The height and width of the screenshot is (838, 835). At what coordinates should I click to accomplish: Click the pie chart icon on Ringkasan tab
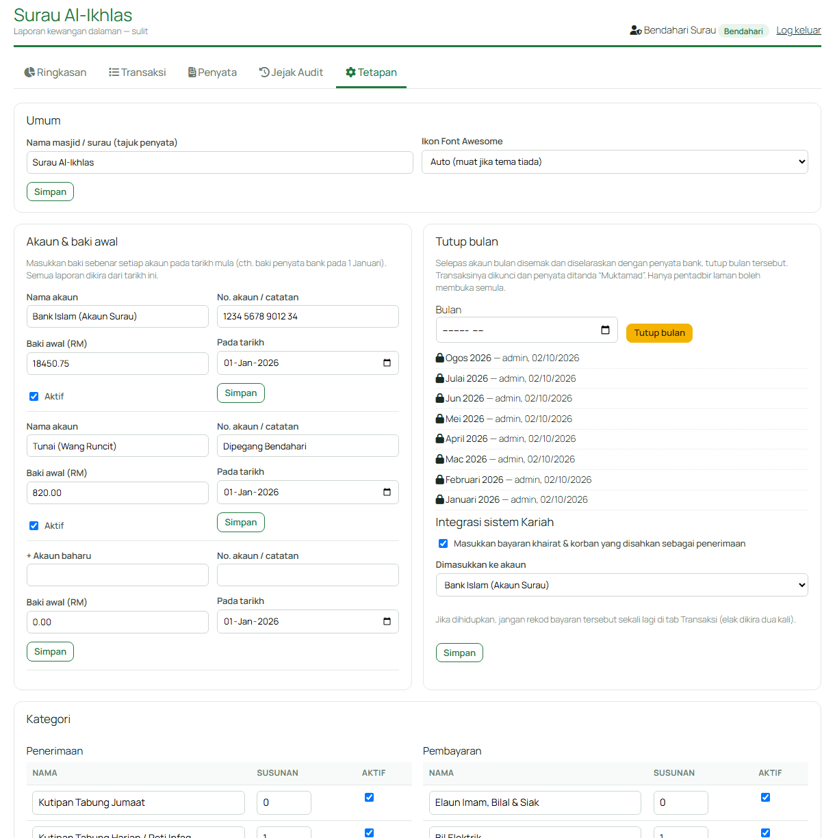point(29,72)
